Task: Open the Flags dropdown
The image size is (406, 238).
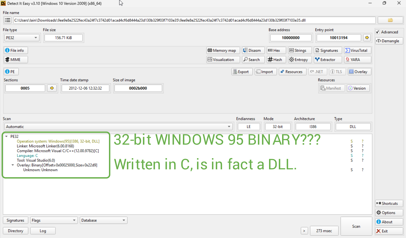Action: [x=54, y=220]
